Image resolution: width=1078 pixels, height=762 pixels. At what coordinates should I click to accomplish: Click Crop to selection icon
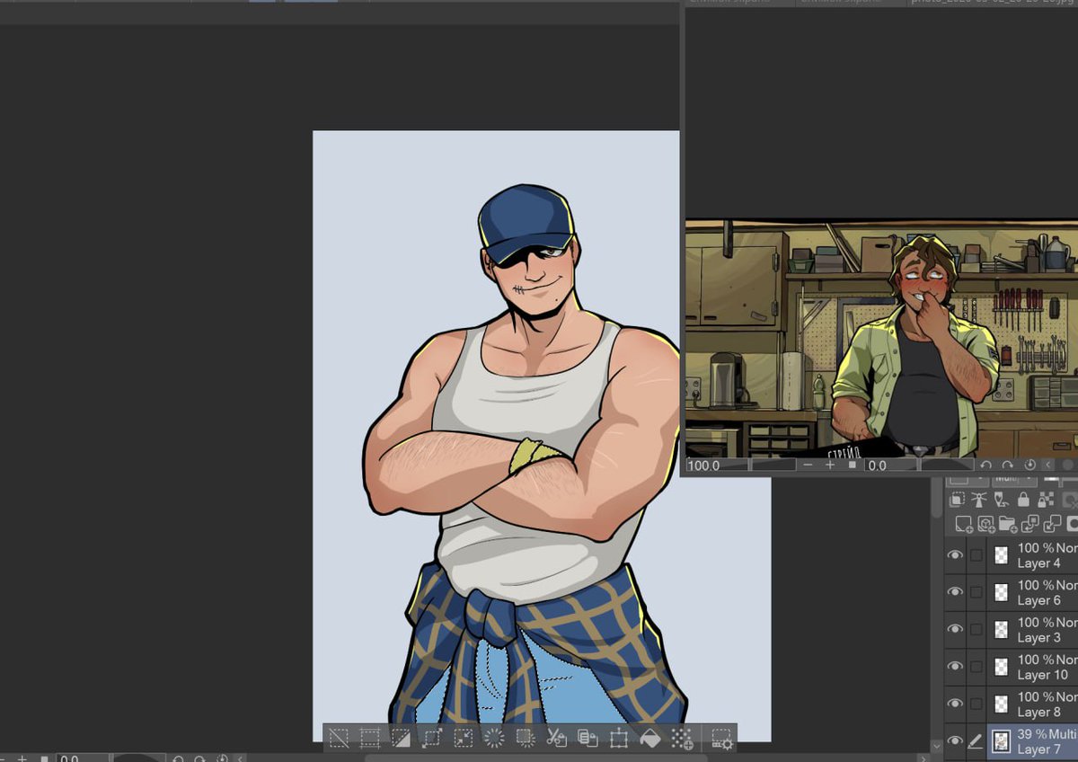[369, 739]
